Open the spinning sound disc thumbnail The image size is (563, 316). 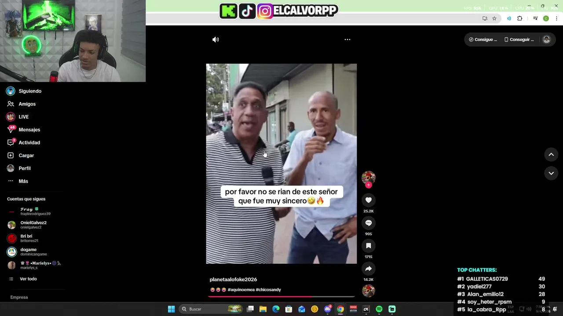tap(369, 291)
